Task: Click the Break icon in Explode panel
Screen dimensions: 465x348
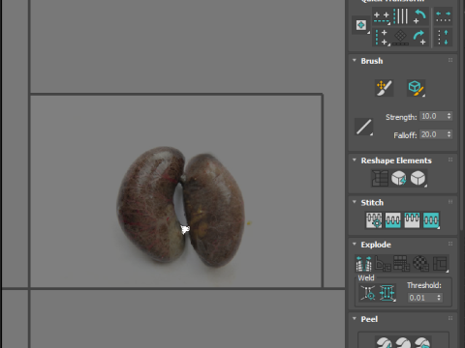Action: [363, 263]
